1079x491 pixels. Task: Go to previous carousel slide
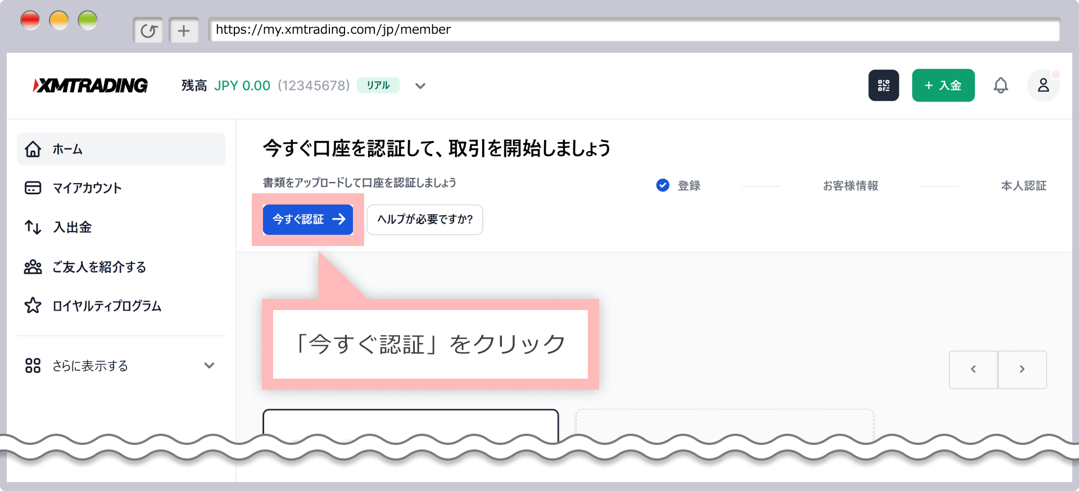[x=973, y=369]
